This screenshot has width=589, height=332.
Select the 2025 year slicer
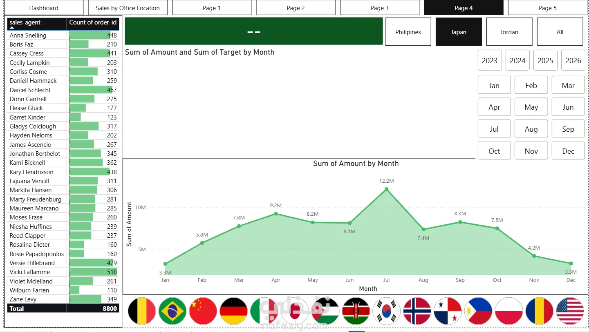(x=545, y=60)
